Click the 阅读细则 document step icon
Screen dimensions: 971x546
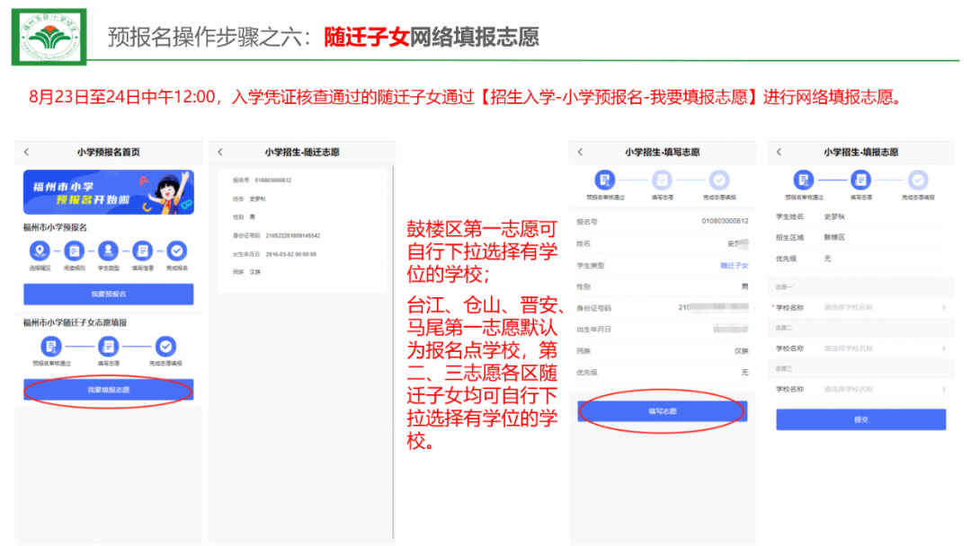coord(74,251)
